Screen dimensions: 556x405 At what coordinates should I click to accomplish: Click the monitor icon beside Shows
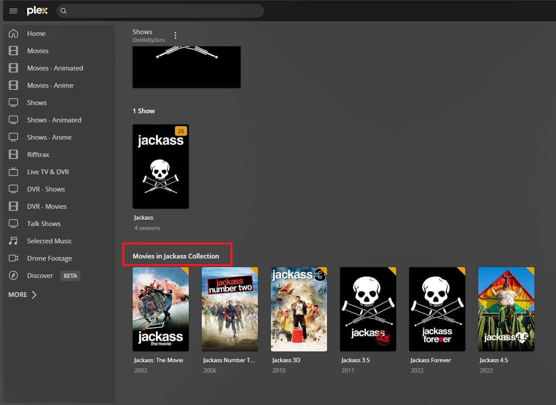[x=13, y=102]
